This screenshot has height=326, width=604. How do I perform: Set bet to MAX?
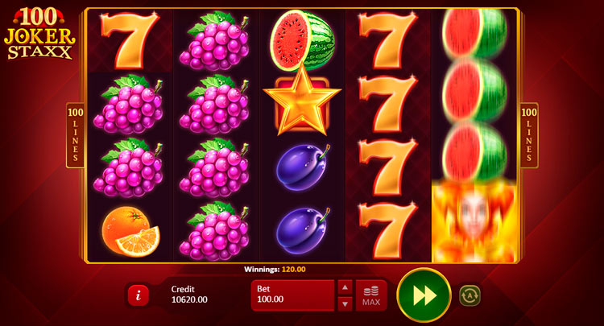pos(371,295)
